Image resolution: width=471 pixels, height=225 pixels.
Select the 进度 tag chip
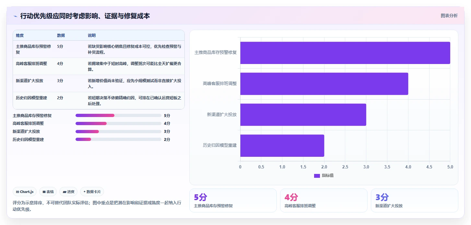[68, 192]
